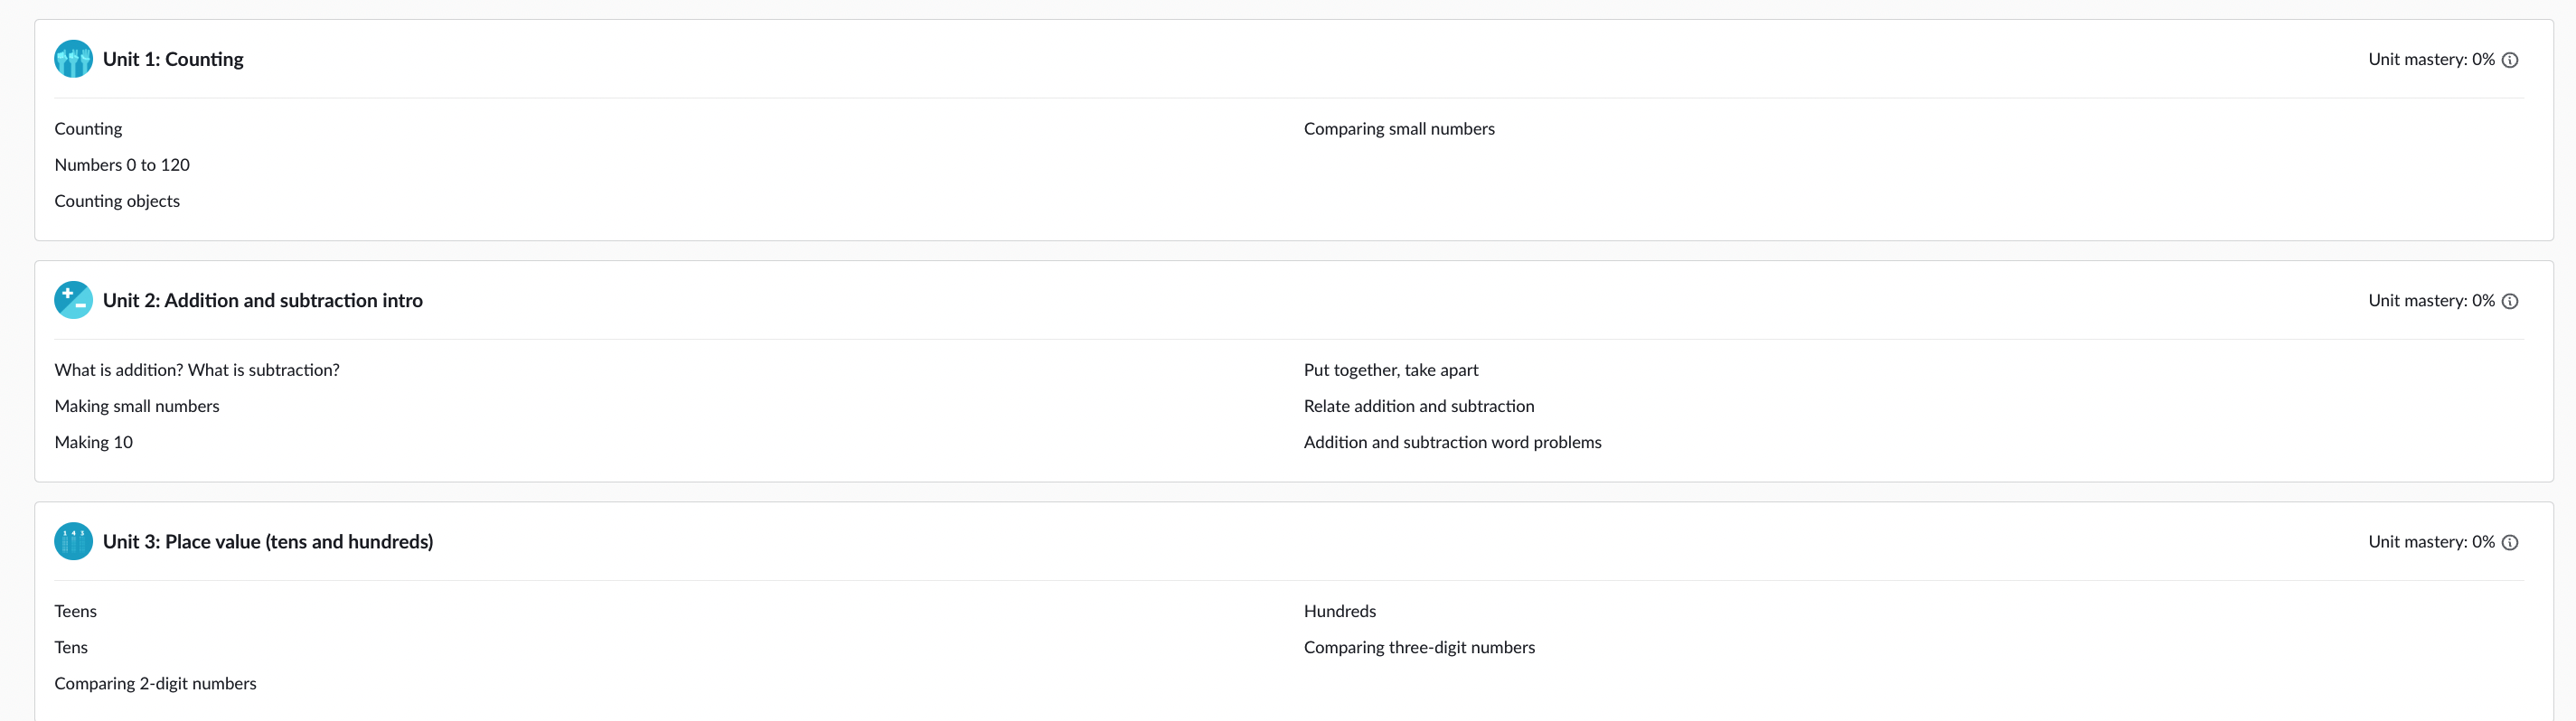The image size is (2576, 721).
Task: Open the Counting objects lesson
Action: tap(117, 201)
